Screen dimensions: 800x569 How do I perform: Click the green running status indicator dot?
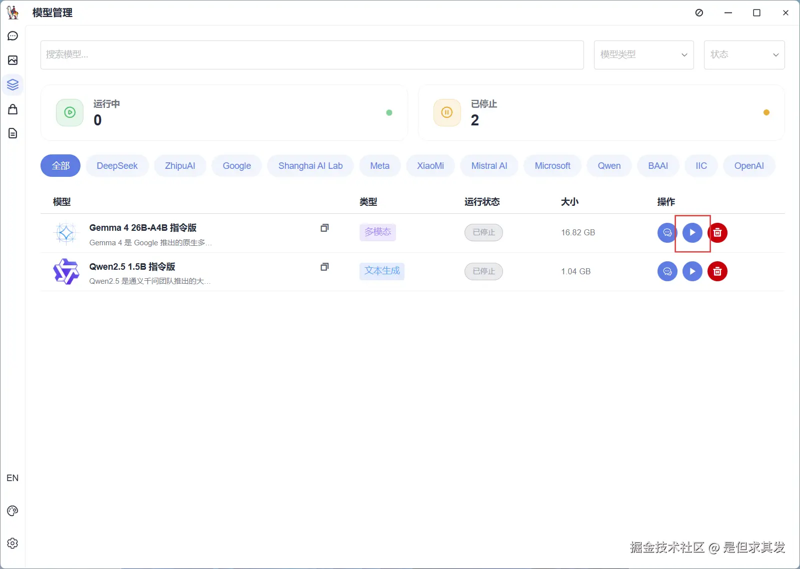[x=389, y=112]
